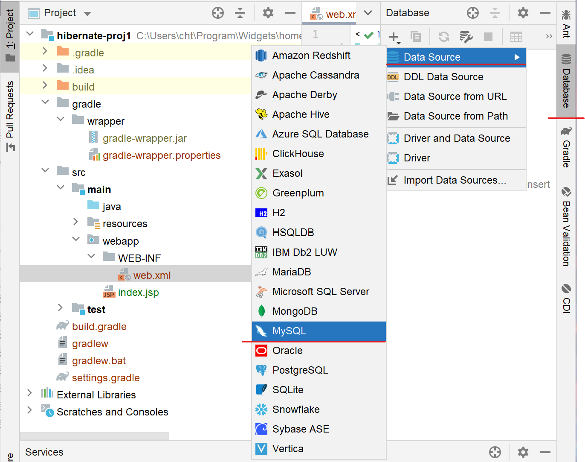Click the Collapse All icon in Project panel
585x462 pixels.
240,13
